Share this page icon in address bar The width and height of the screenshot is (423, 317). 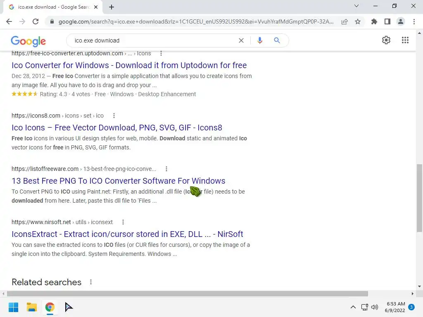(345, 21)
